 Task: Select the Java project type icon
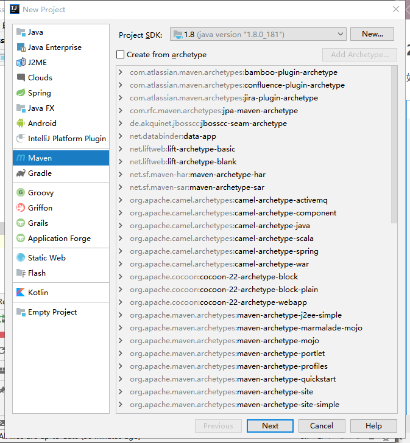pyautogui.click(x=21, y=32)
